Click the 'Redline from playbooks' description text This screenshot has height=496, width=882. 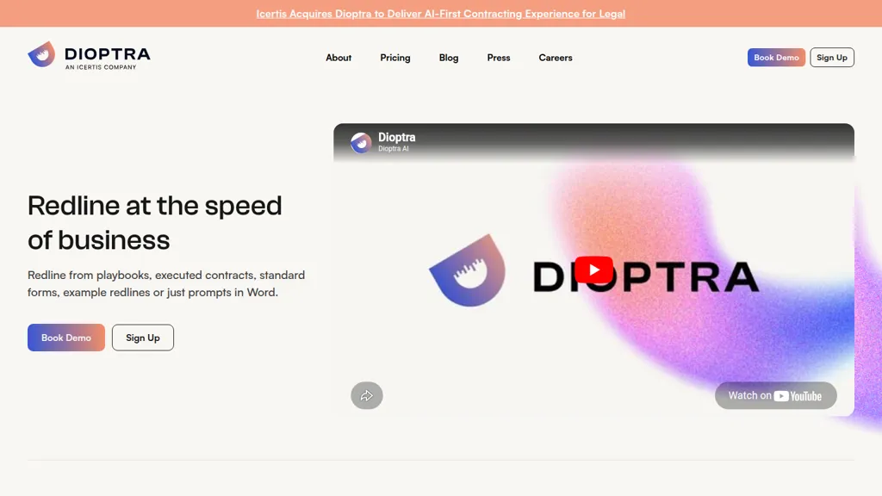pyautogui.click(x=166, y=283)
